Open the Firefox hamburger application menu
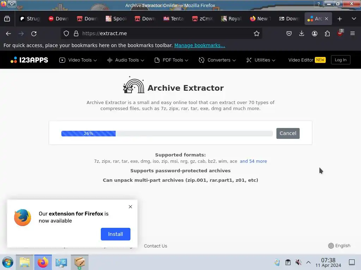361x270 pixels. pyautogui.click(x=353, y=33)
